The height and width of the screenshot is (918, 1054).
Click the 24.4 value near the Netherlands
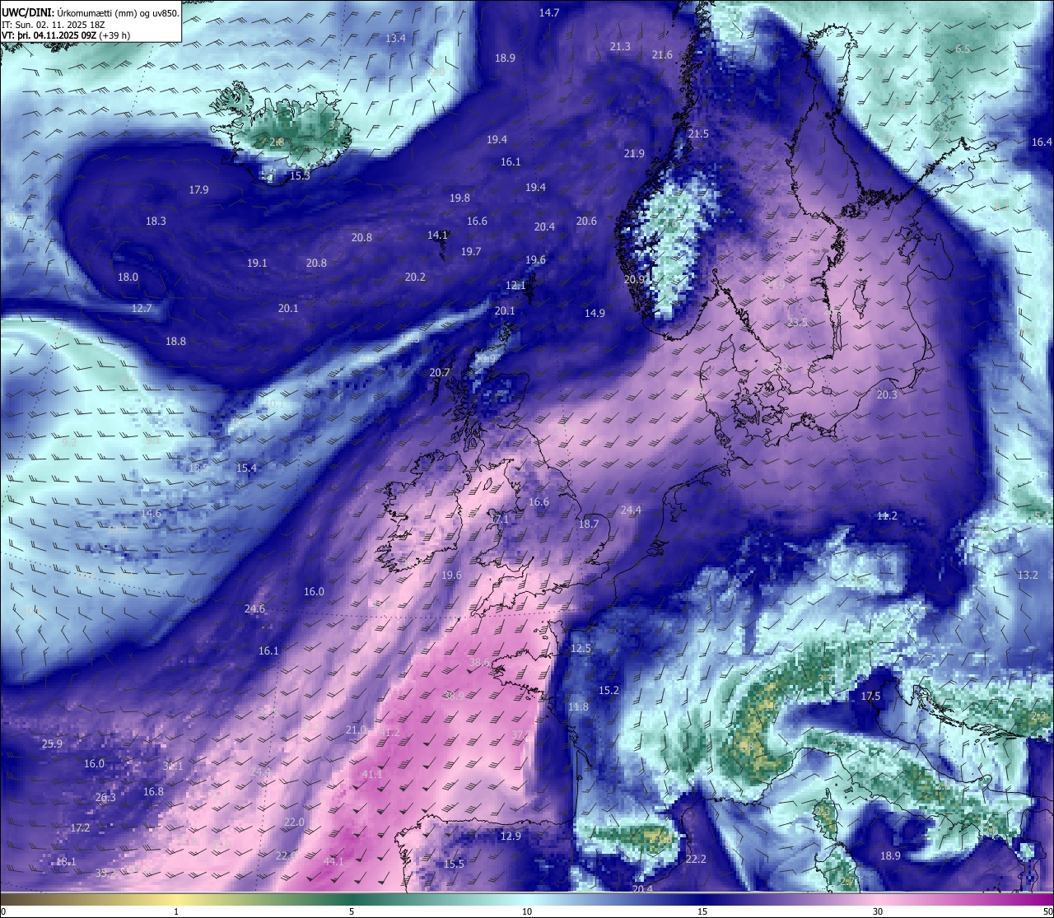click(x=631, y=510)
